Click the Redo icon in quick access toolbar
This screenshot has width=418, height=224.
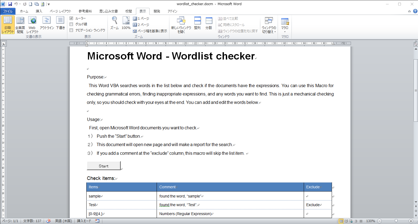[x=25, y=4]
